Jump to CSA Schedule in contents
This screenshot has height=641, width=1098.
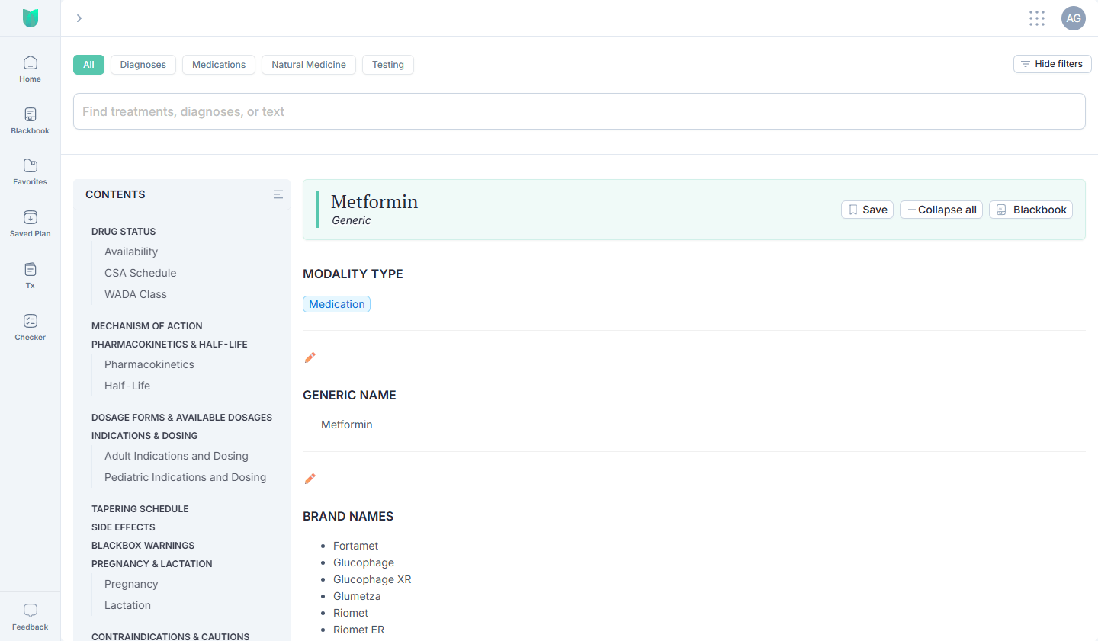pyautogui.click(x=140, y=273)
